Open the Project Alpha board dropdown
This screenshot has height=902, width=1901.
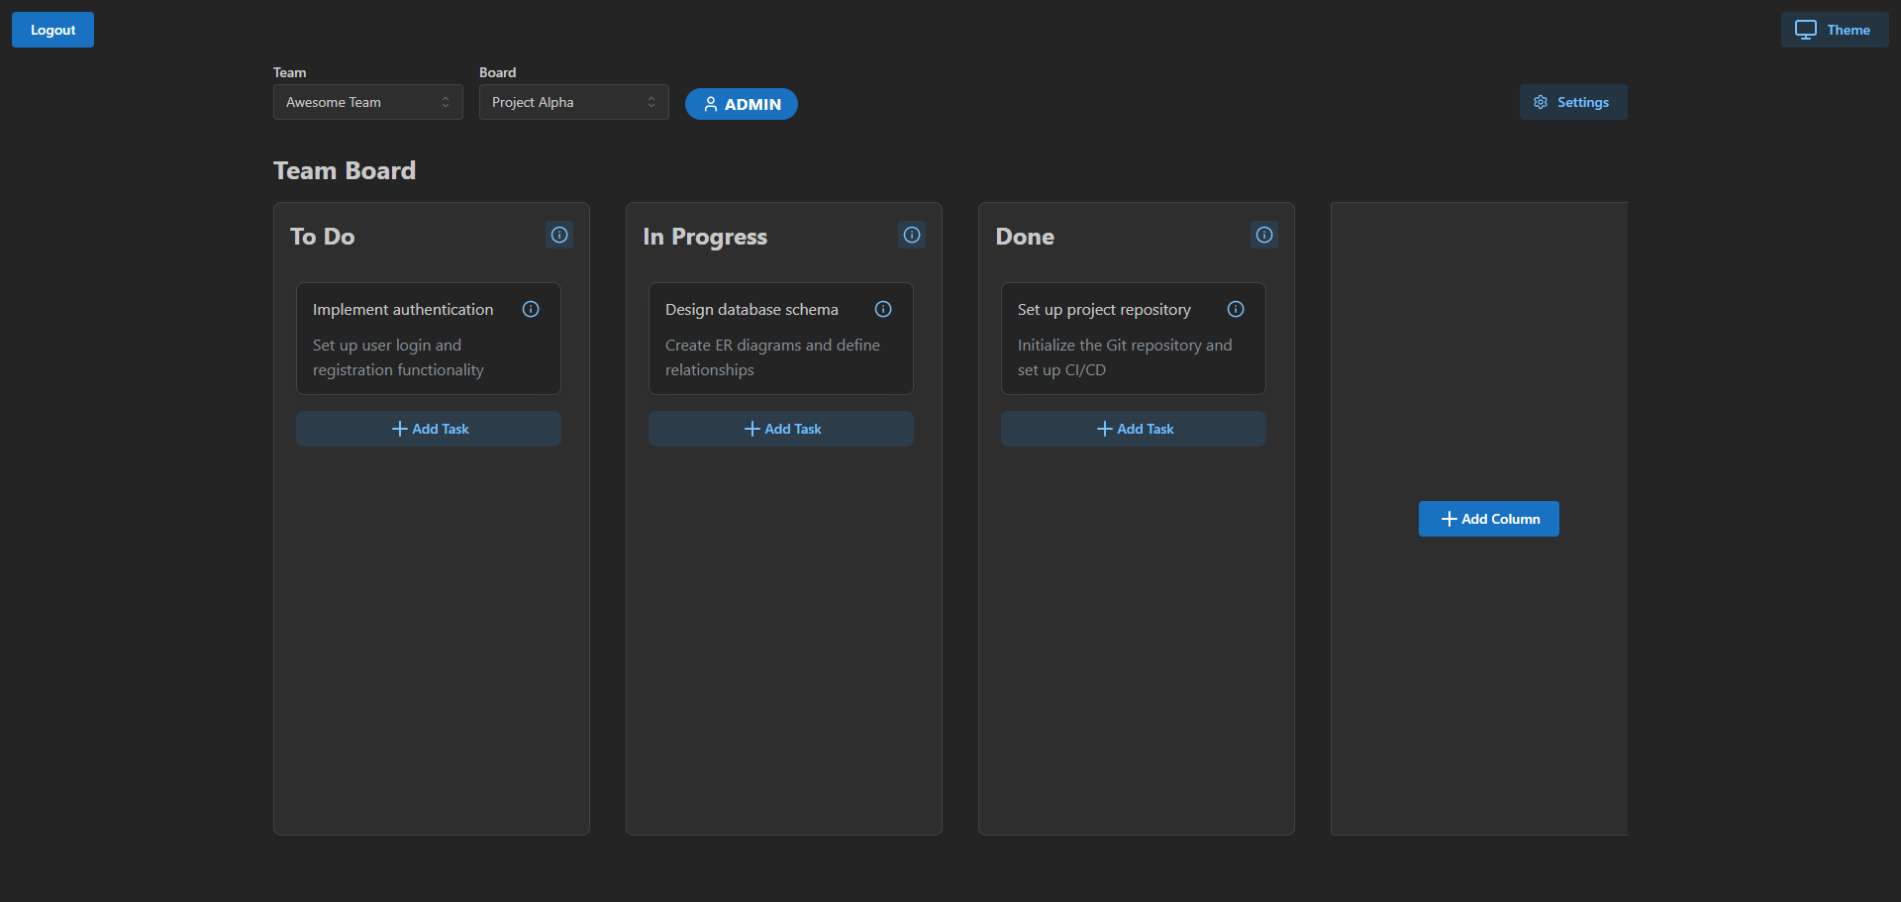click(572, 102)
